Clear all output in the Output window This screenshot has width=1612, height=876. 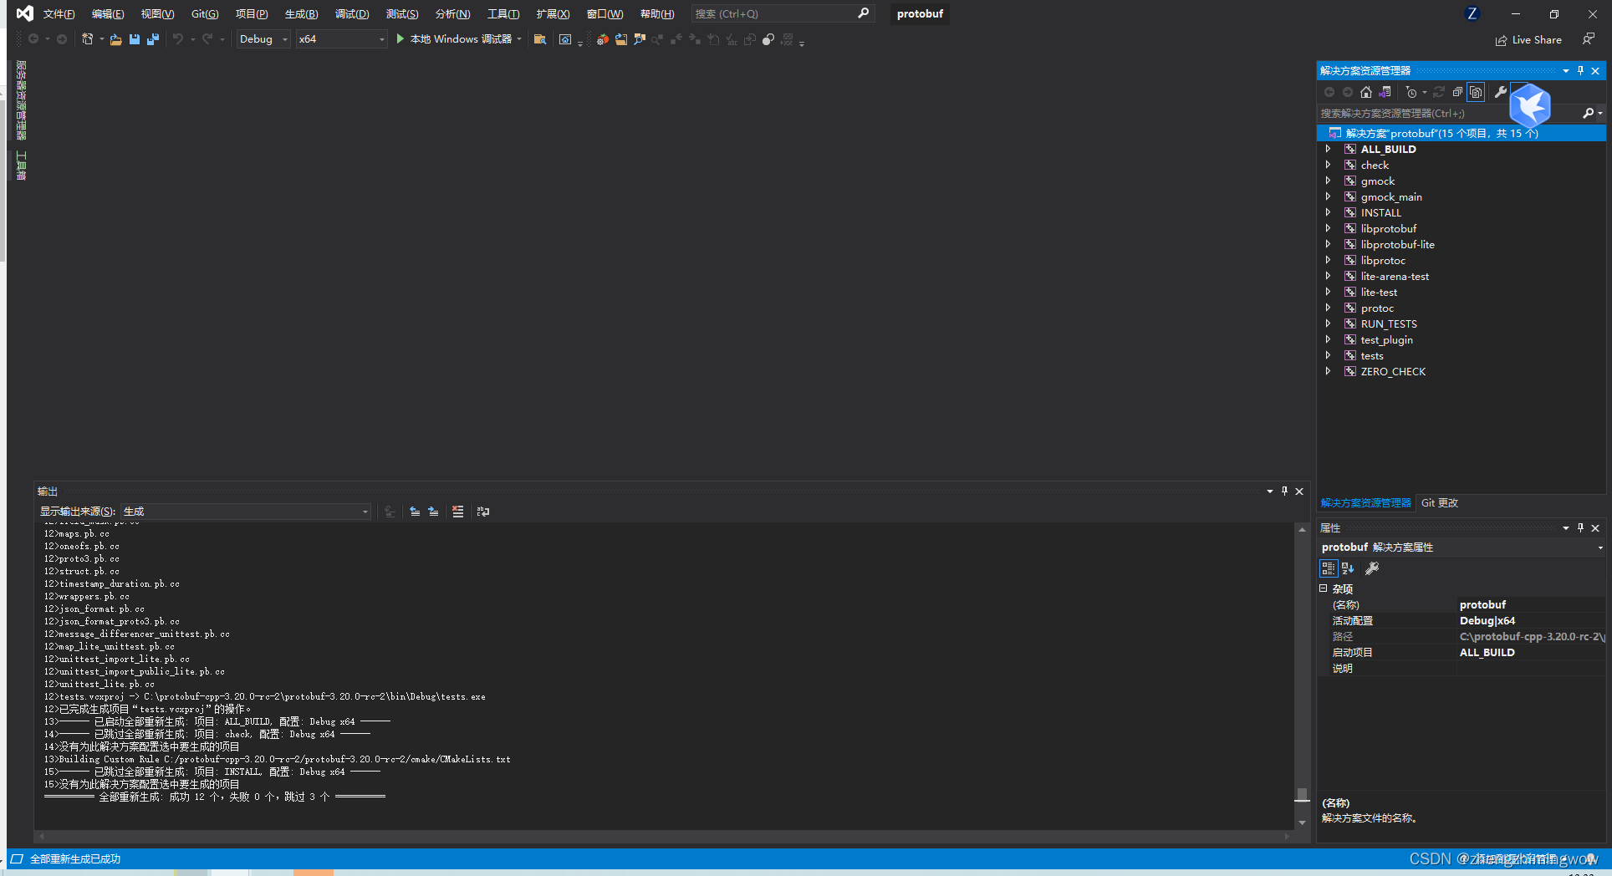coord(457,512)
